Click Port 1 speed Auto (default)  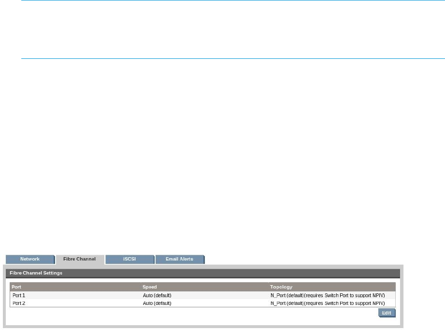coord(157,295)
